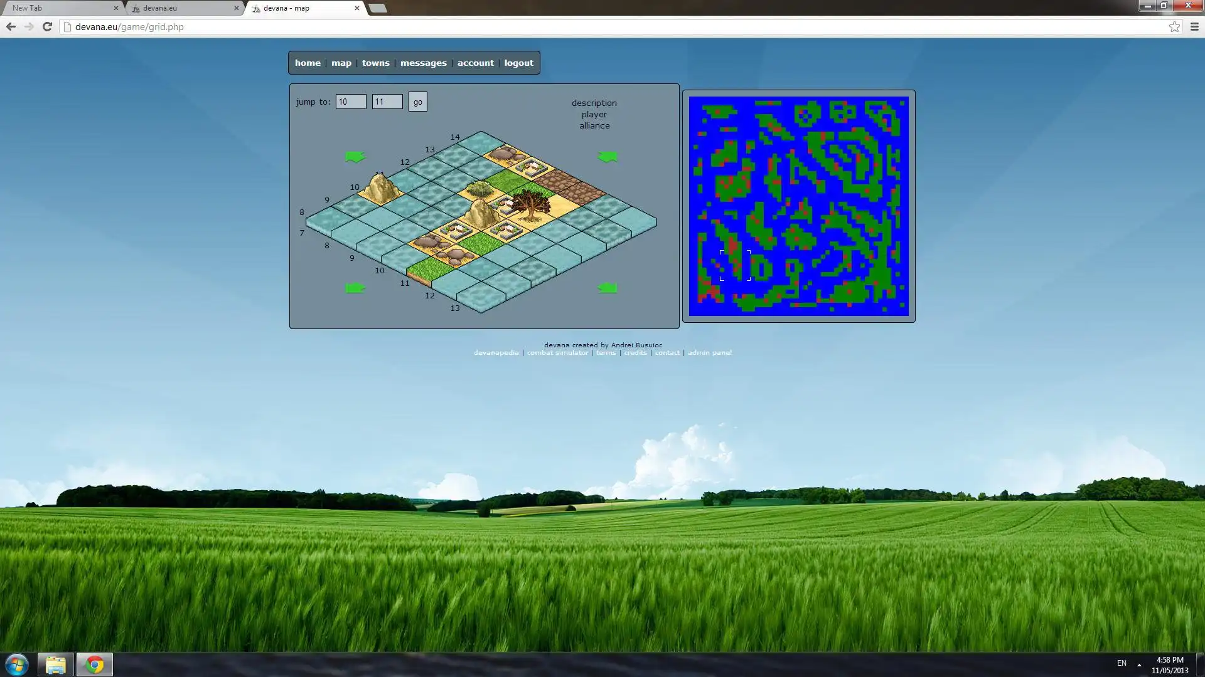Click the Y coordinate input field

coord(387,101)
